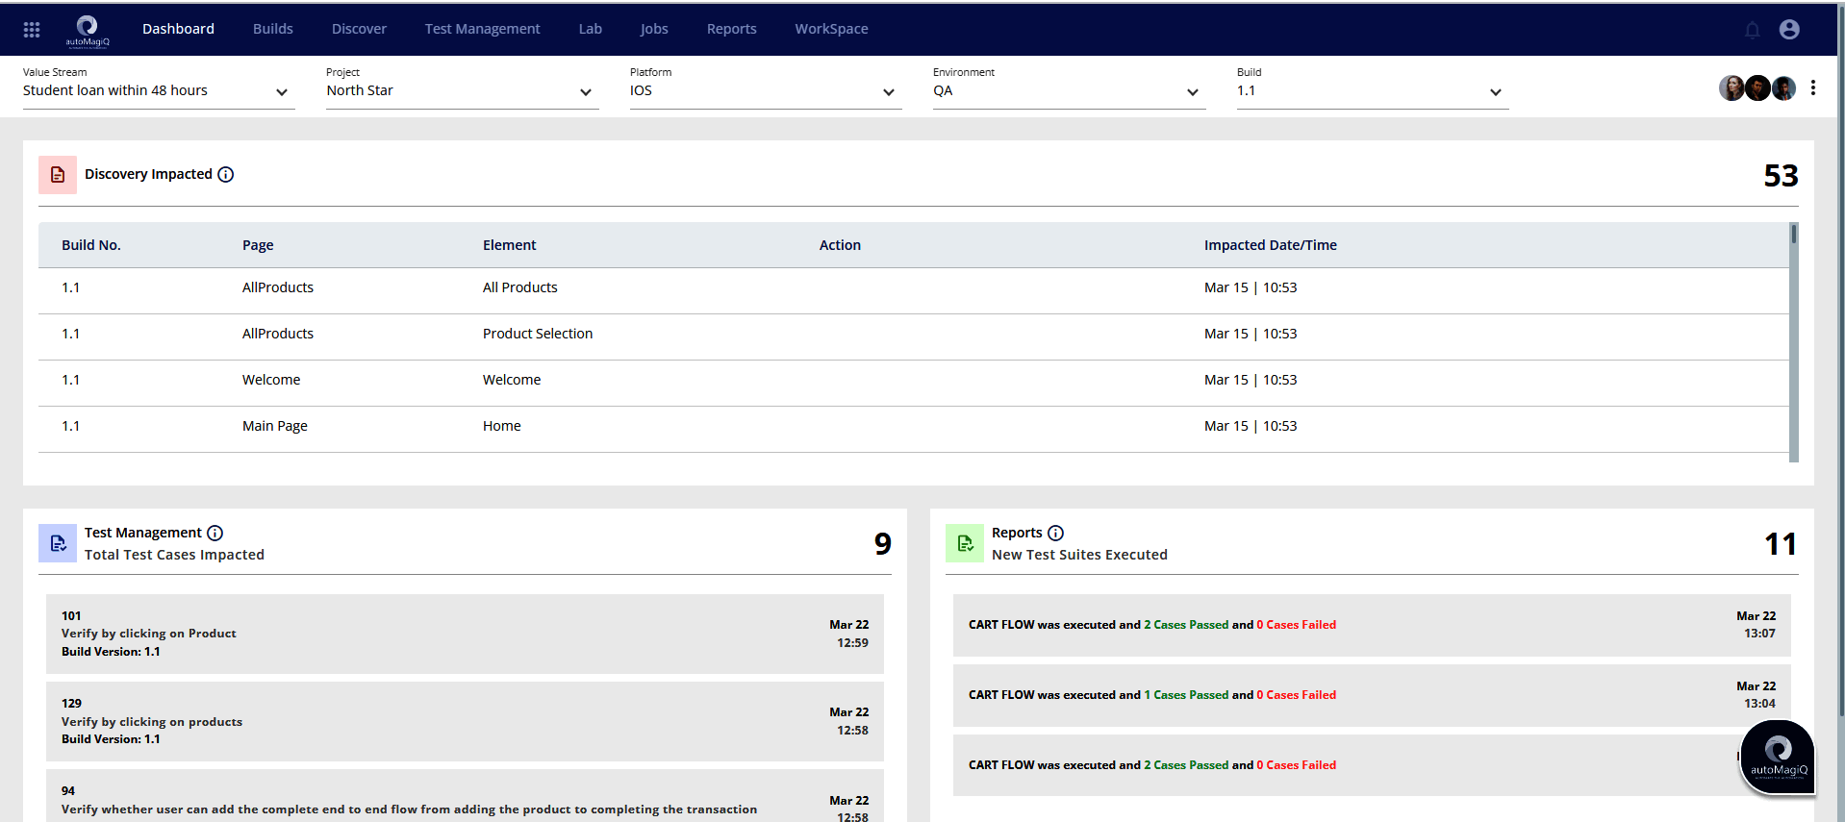Viewport: 1845px width, 822px height.
Task: Open the apps grid launcher icon
Action: tap(32, 30)
